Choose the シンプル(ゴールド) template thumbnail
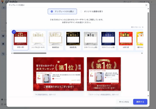Viewport: 156px width, 109px height. (x=38, y=41)
